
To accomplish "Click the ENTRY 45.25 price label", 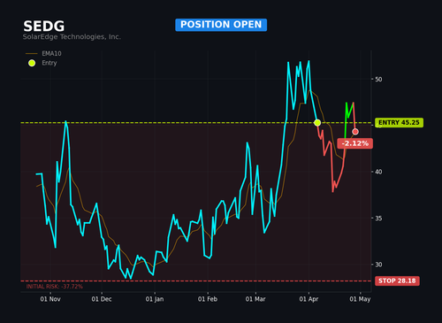I will coord(399,123).
